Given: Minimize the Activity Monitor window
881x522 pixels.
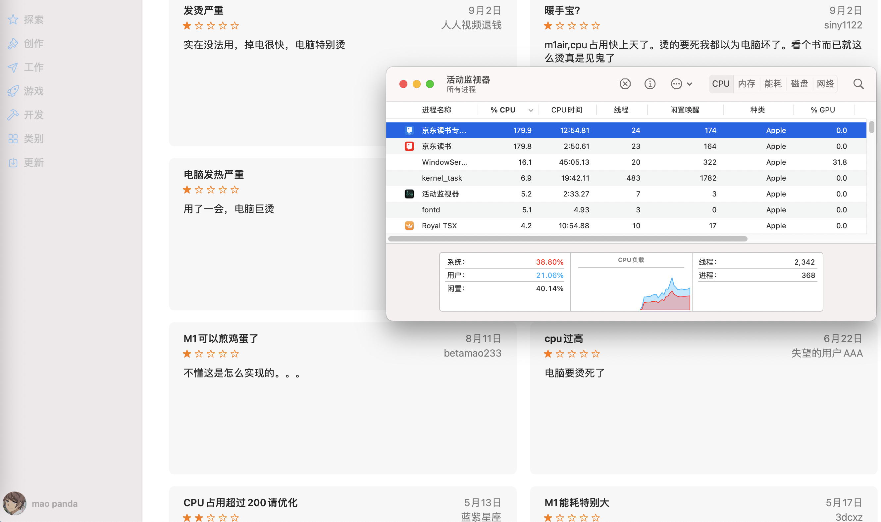Looking at the screenshot, I should (417, 84).
